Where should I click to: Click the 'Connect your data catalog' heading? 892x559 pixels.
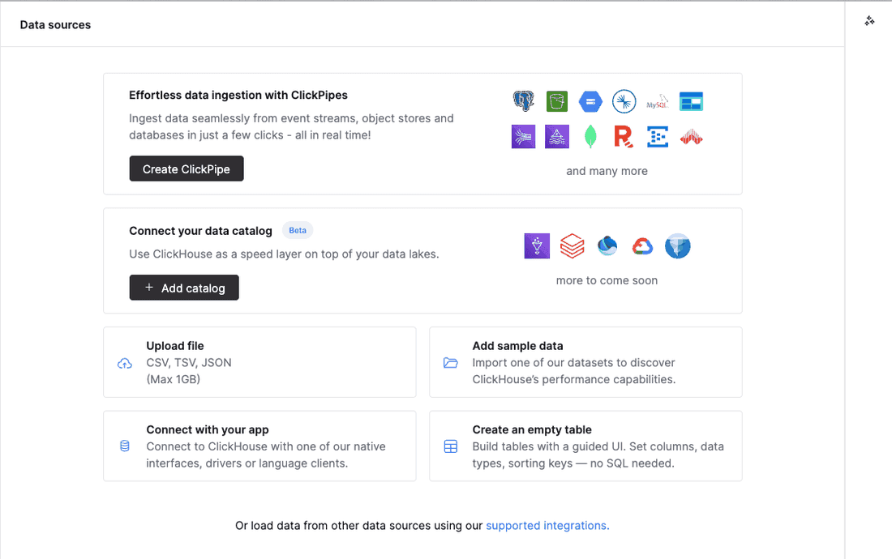pyautogui.click(x=200, y=231)
